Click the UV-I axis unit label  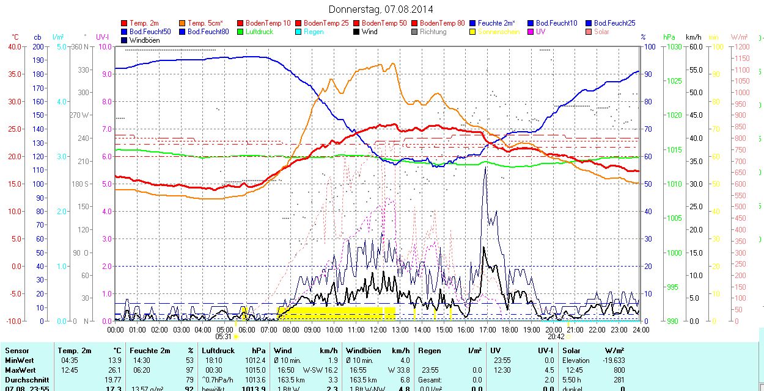click(103, 38)
